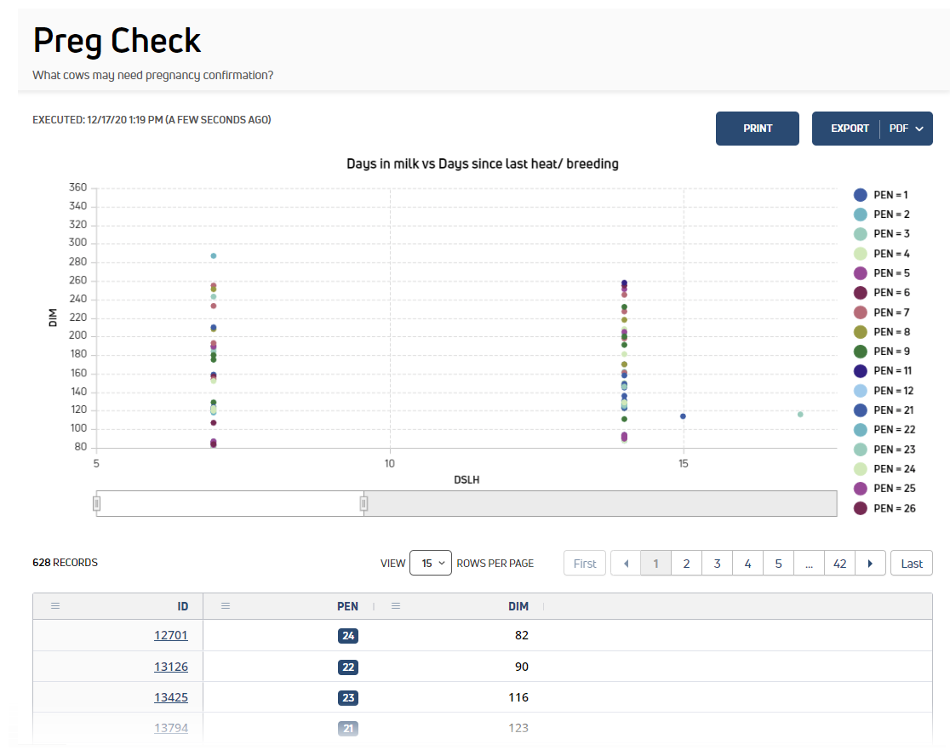Open the PEN column menu icon

[x=226, y=606]
